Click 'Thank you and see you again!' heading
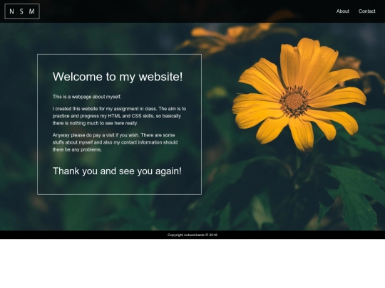The height and width of the screenshot is (288, 385). pos(117,171)
